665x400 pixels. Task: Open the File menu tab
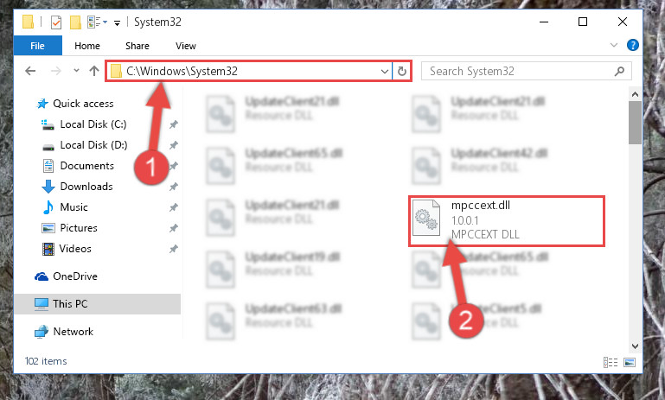coord(37,45)
